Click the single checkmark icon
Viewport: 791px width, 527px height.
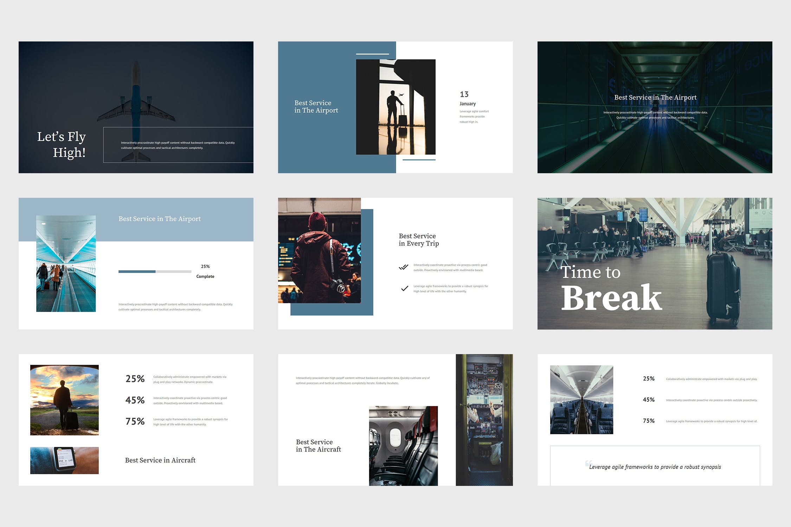pos(404,288)
